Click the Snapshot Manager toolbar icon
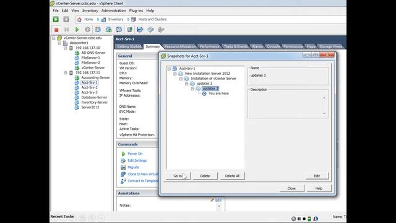The image size is (396, 223). point(119,30)
